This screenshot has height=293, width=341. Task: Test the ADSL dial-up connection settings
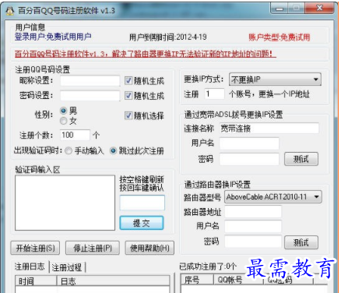pyautogui.click(x=301, y=159)
